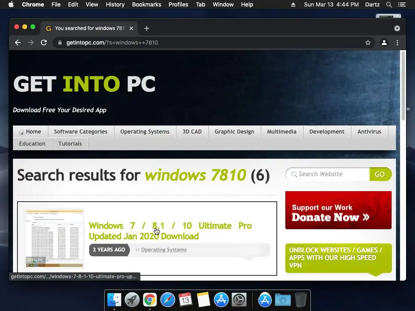Open System Preferences from the dock
415x311 pixels.
pyautogui.click(x=239, y=300)
